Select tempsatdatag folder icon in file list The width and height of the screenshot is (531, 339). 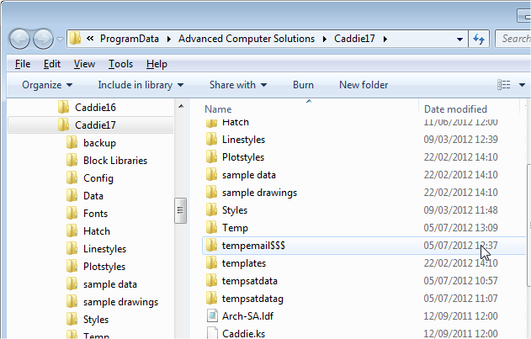click(212, 298)
